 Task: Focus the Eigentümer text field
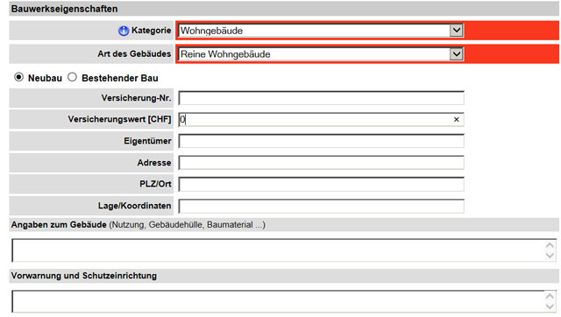point(322,141)
